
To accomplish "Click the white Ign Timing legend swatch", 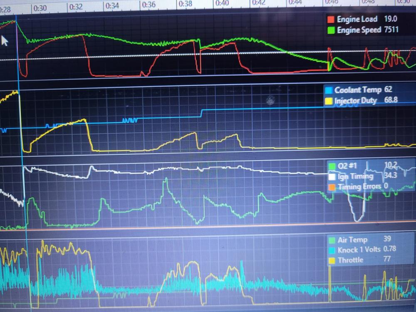I will tap(332, 176).
